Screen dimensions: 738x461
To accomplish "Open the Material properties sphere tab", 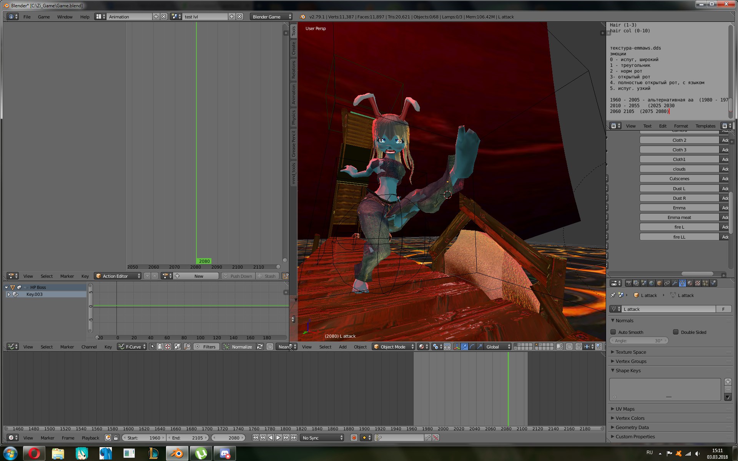I will 690,283.
